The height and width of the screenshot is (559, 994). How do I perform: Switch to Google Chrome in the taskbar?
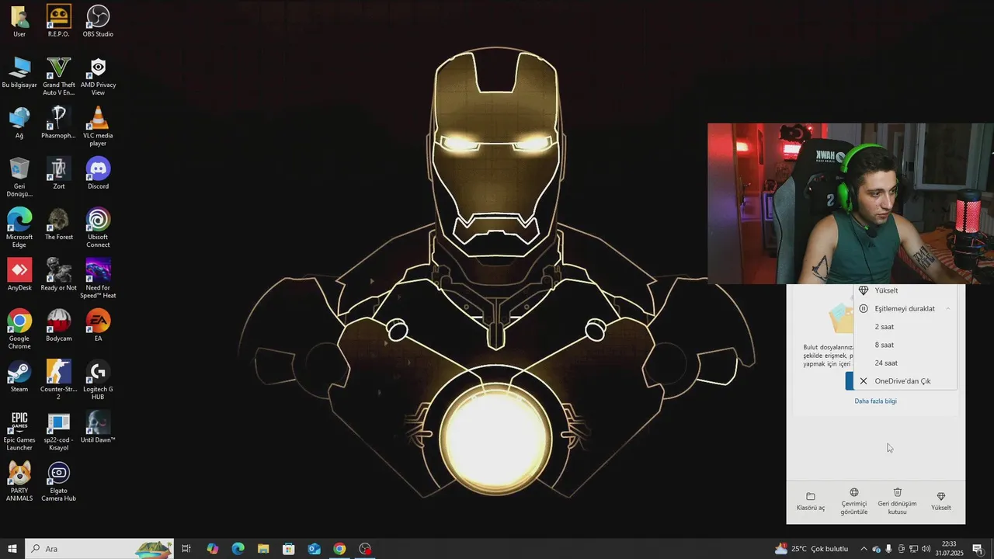(339, 549)
